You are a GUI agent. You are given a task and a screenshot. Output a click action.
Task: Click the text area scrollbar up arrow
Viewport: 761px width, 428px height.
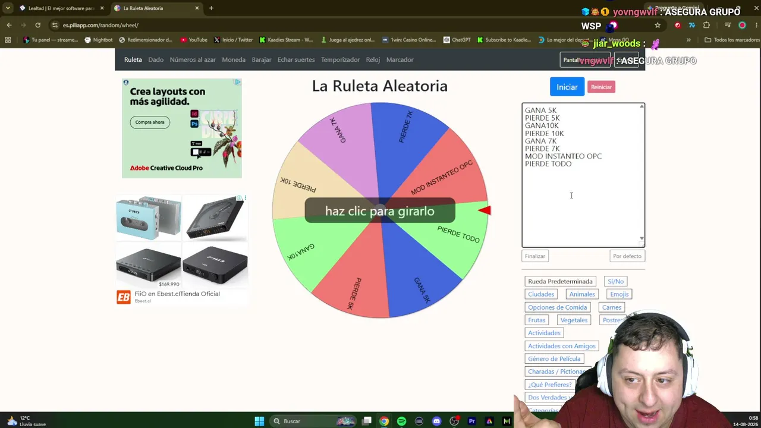coord(641,106)
